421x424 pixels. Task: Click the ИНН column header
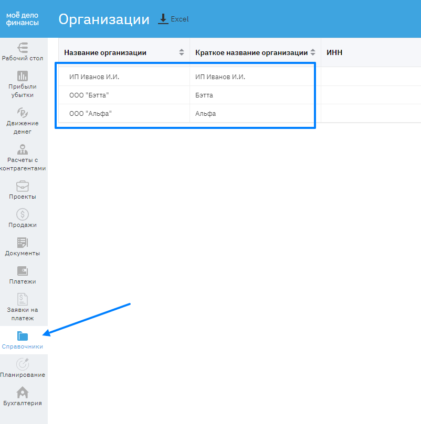tap(334, 52)
